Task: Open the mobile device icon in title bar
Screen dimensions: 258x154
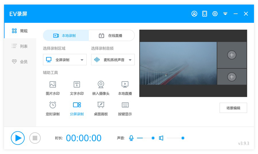Action: [205, 14]
